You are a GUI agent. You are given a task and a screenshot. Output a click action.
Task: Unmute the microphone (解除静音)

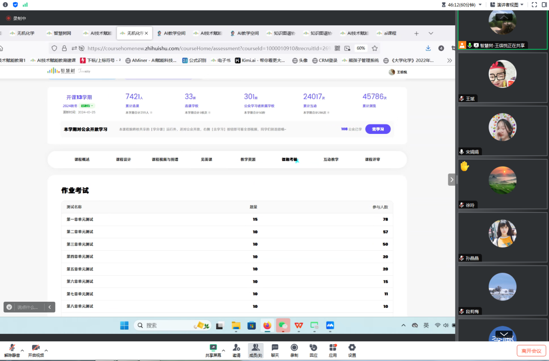(12, 350)
